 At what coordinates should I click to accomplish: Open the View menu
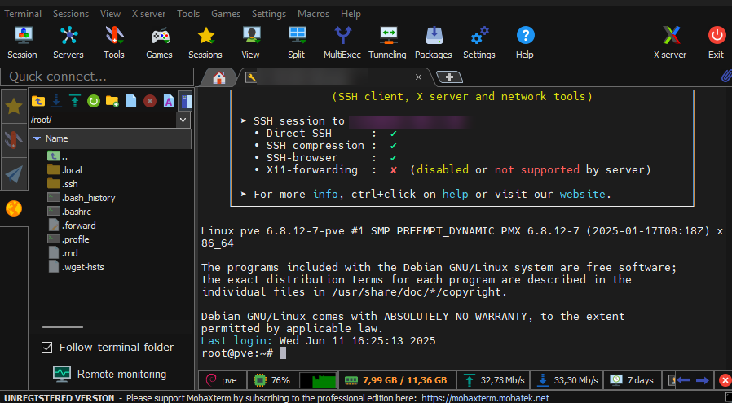110,14
